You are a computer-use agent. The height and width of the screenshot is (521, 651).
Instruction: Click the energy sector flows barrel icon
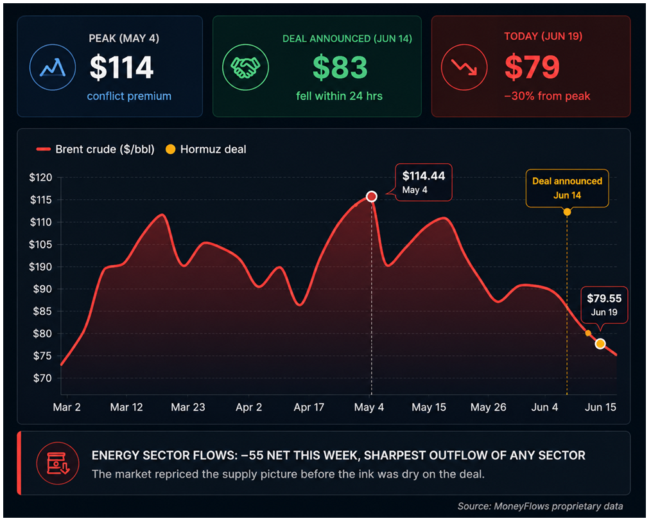point(58,463)
